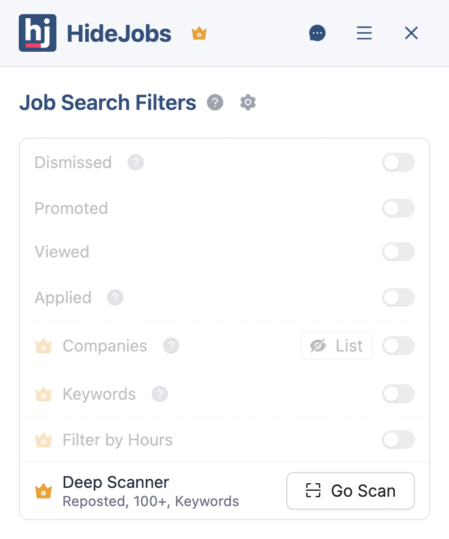This screenshot has height=539, width=449.
Task: Click the crown icon beside Keywords
Action: click(43, 394)
